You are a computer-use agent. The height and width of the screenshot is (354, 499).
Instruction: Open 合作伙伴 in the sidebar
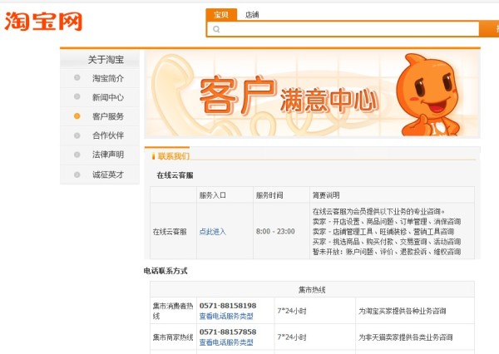(108, 135)
